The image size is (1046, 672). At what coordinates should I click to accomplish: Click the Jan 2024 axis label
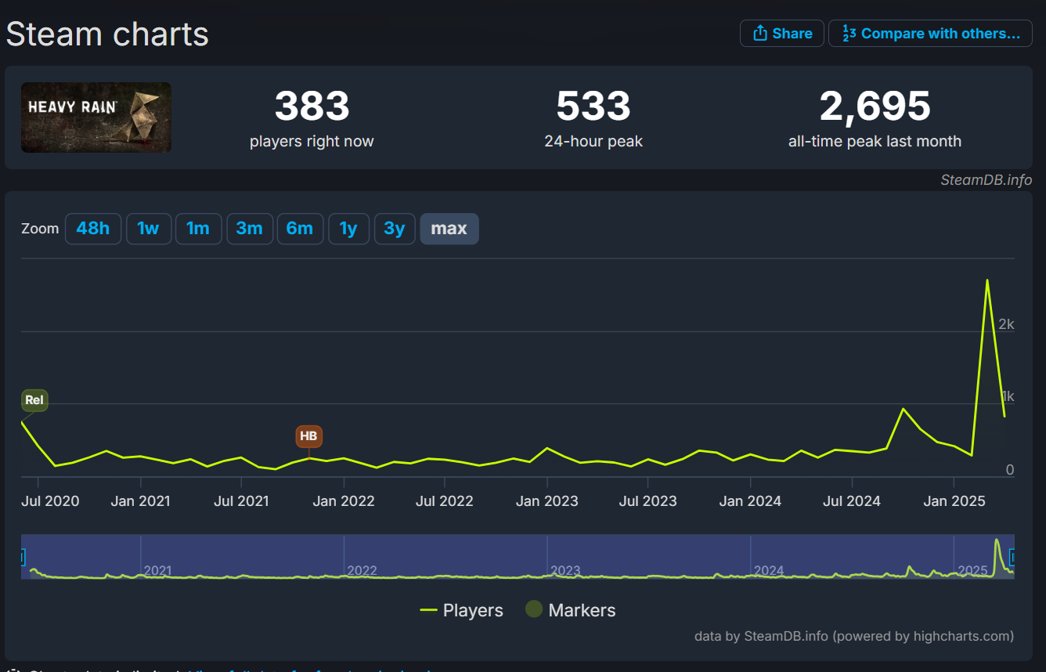(x=750, y=501)
